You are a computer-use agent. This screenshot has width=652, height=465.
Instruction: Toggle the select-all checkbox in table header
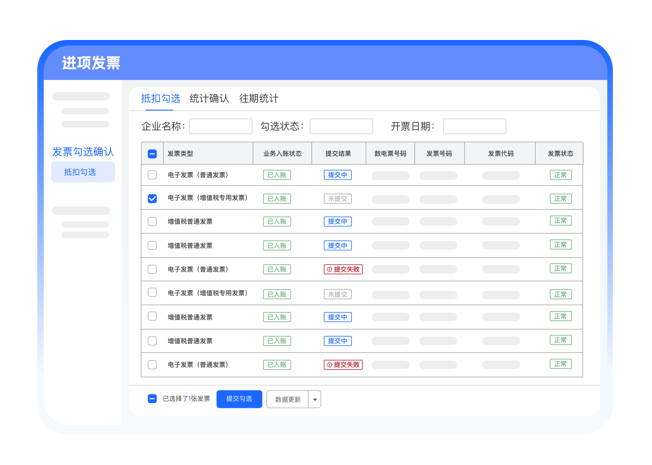click(152, 154)
